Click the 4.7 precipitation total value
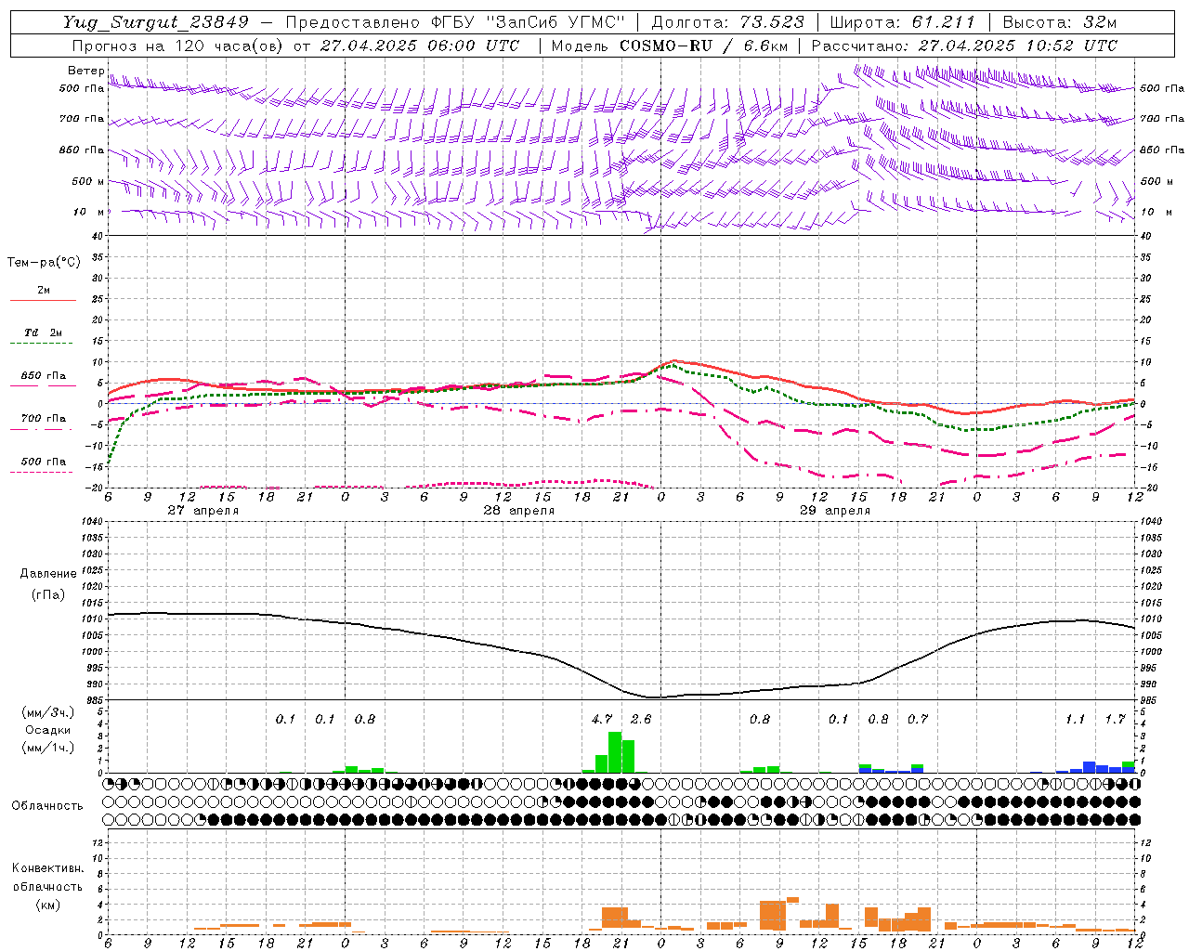Viewport: 1189px width, 951px height. click(x=602, y=719)
